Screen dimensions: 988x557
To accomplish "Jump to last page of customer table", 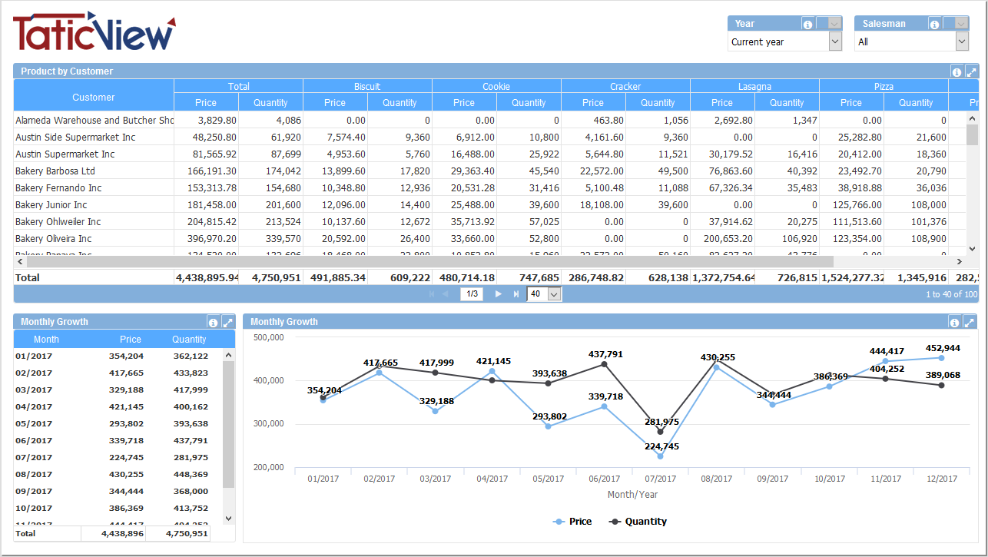I will click(x=516, y=294).
